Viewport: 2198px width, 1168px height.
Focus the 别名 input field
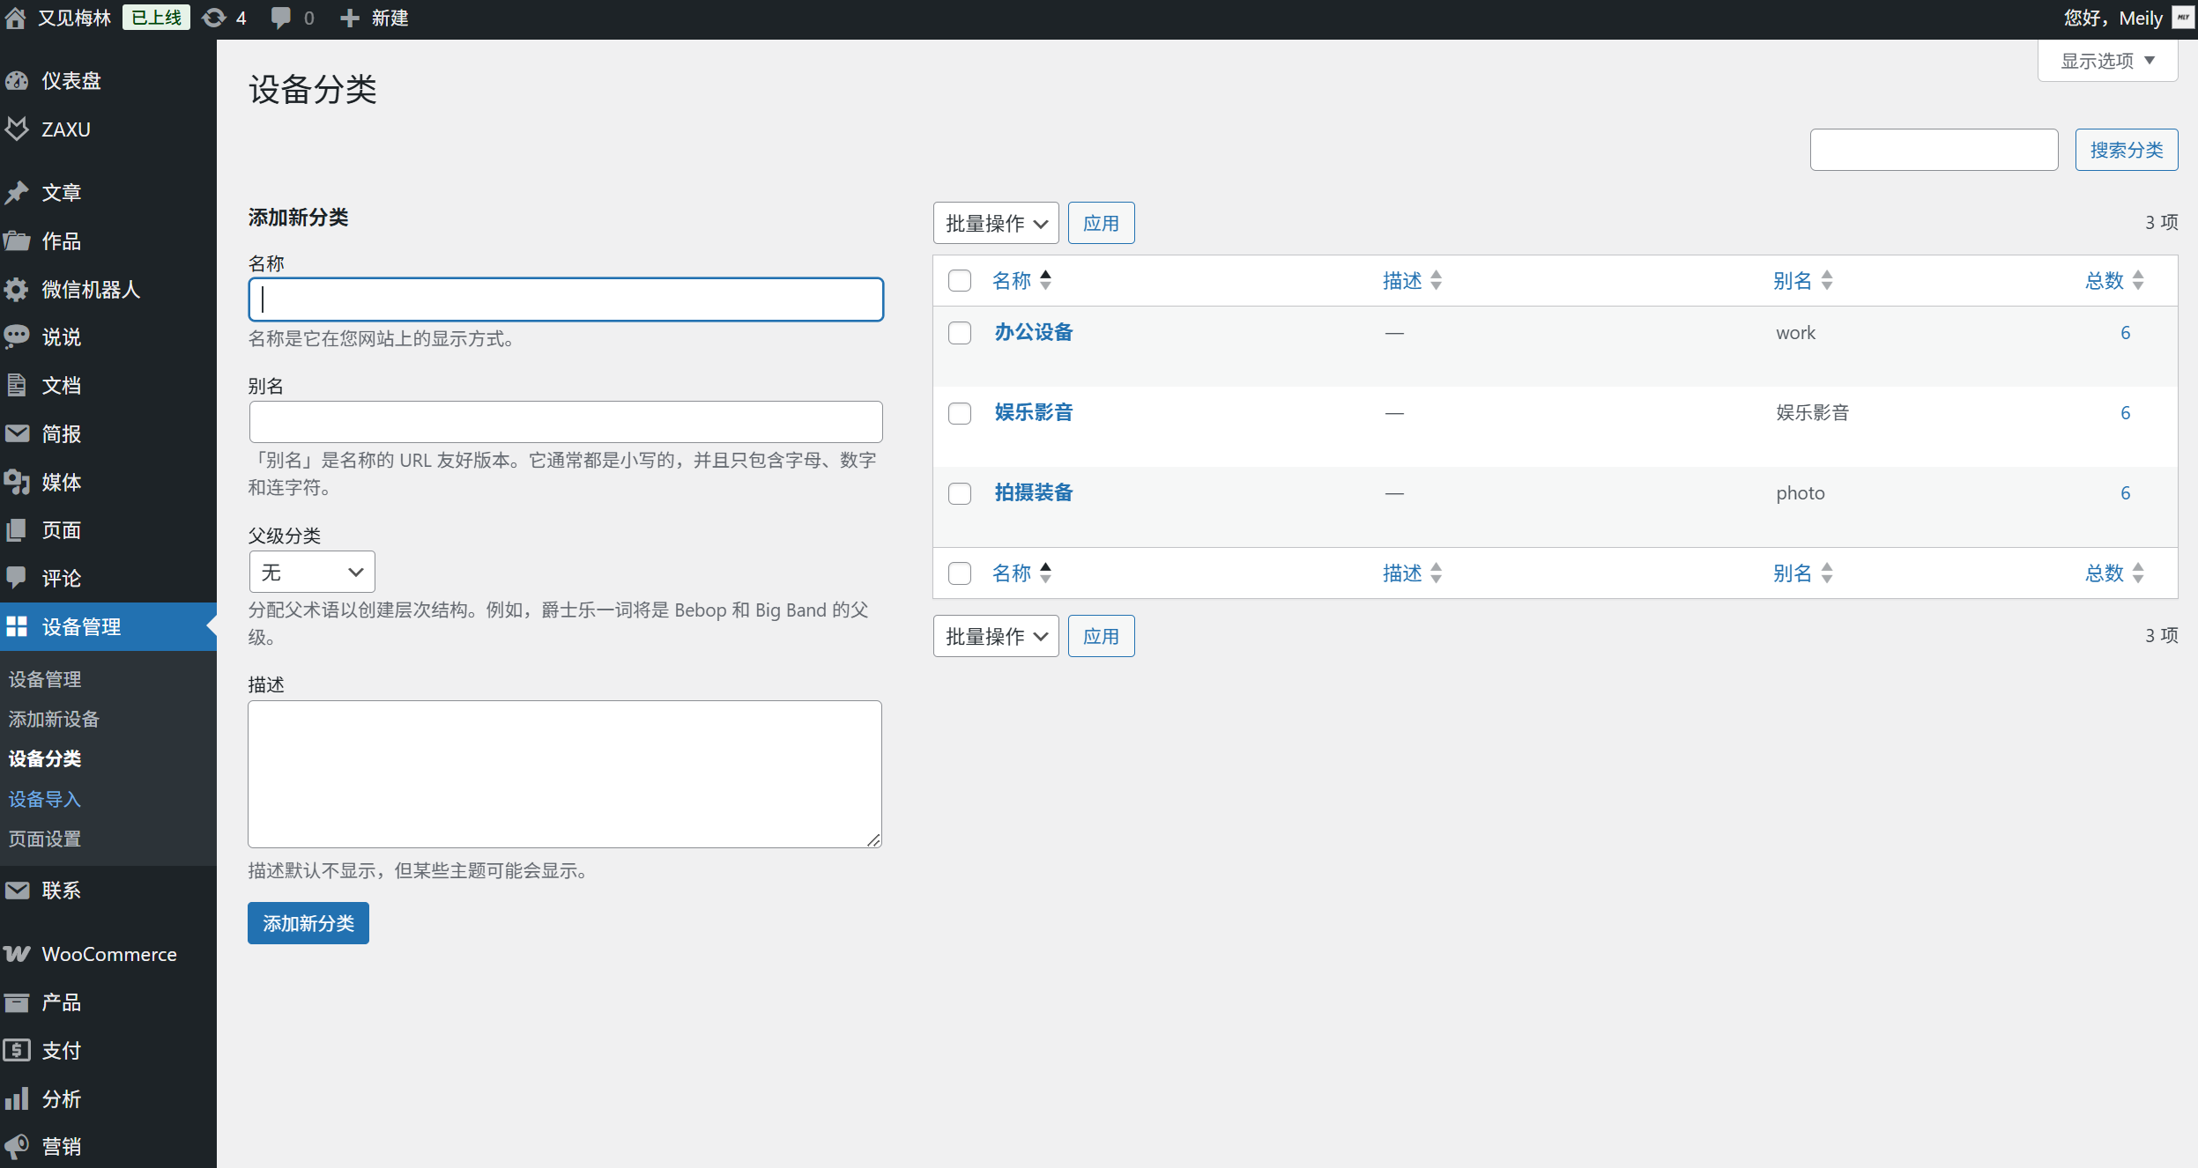click(566, 422)
